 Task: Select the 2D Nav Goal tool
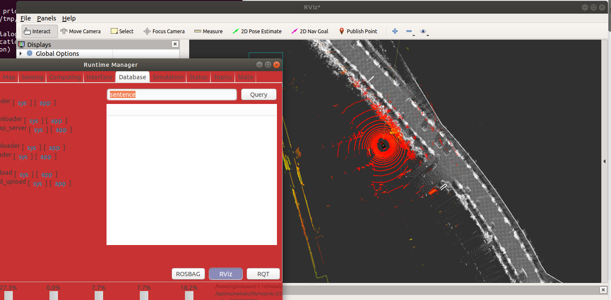[x=310, y=31]
